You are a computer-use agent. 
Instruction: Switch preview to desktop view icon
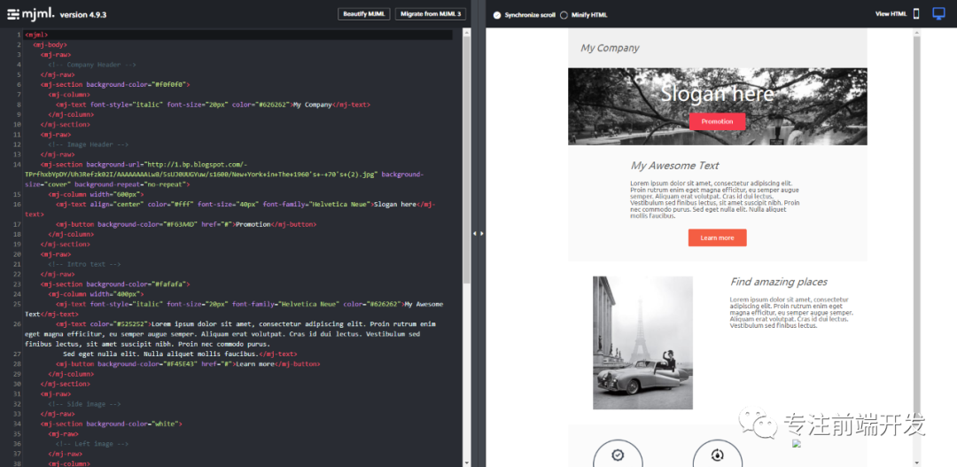[939, 14]
